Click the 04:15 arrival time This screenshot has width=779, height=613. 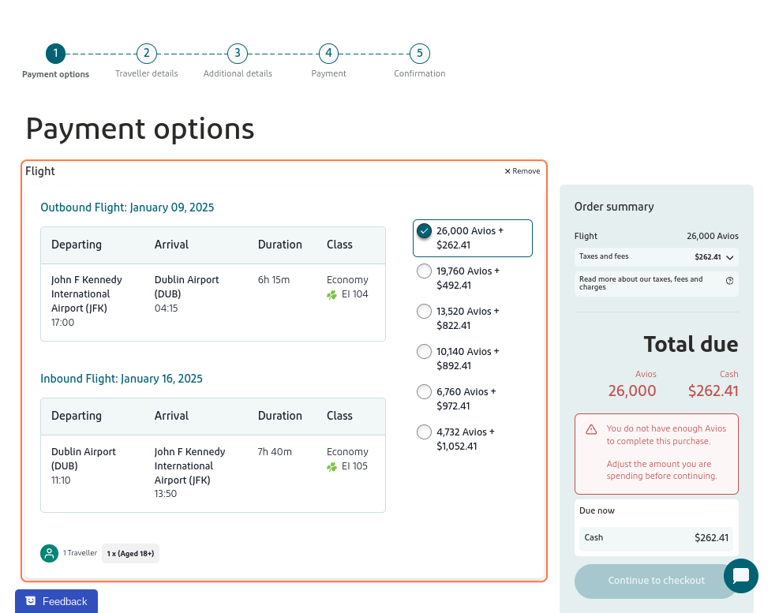[x=166, y=308]
